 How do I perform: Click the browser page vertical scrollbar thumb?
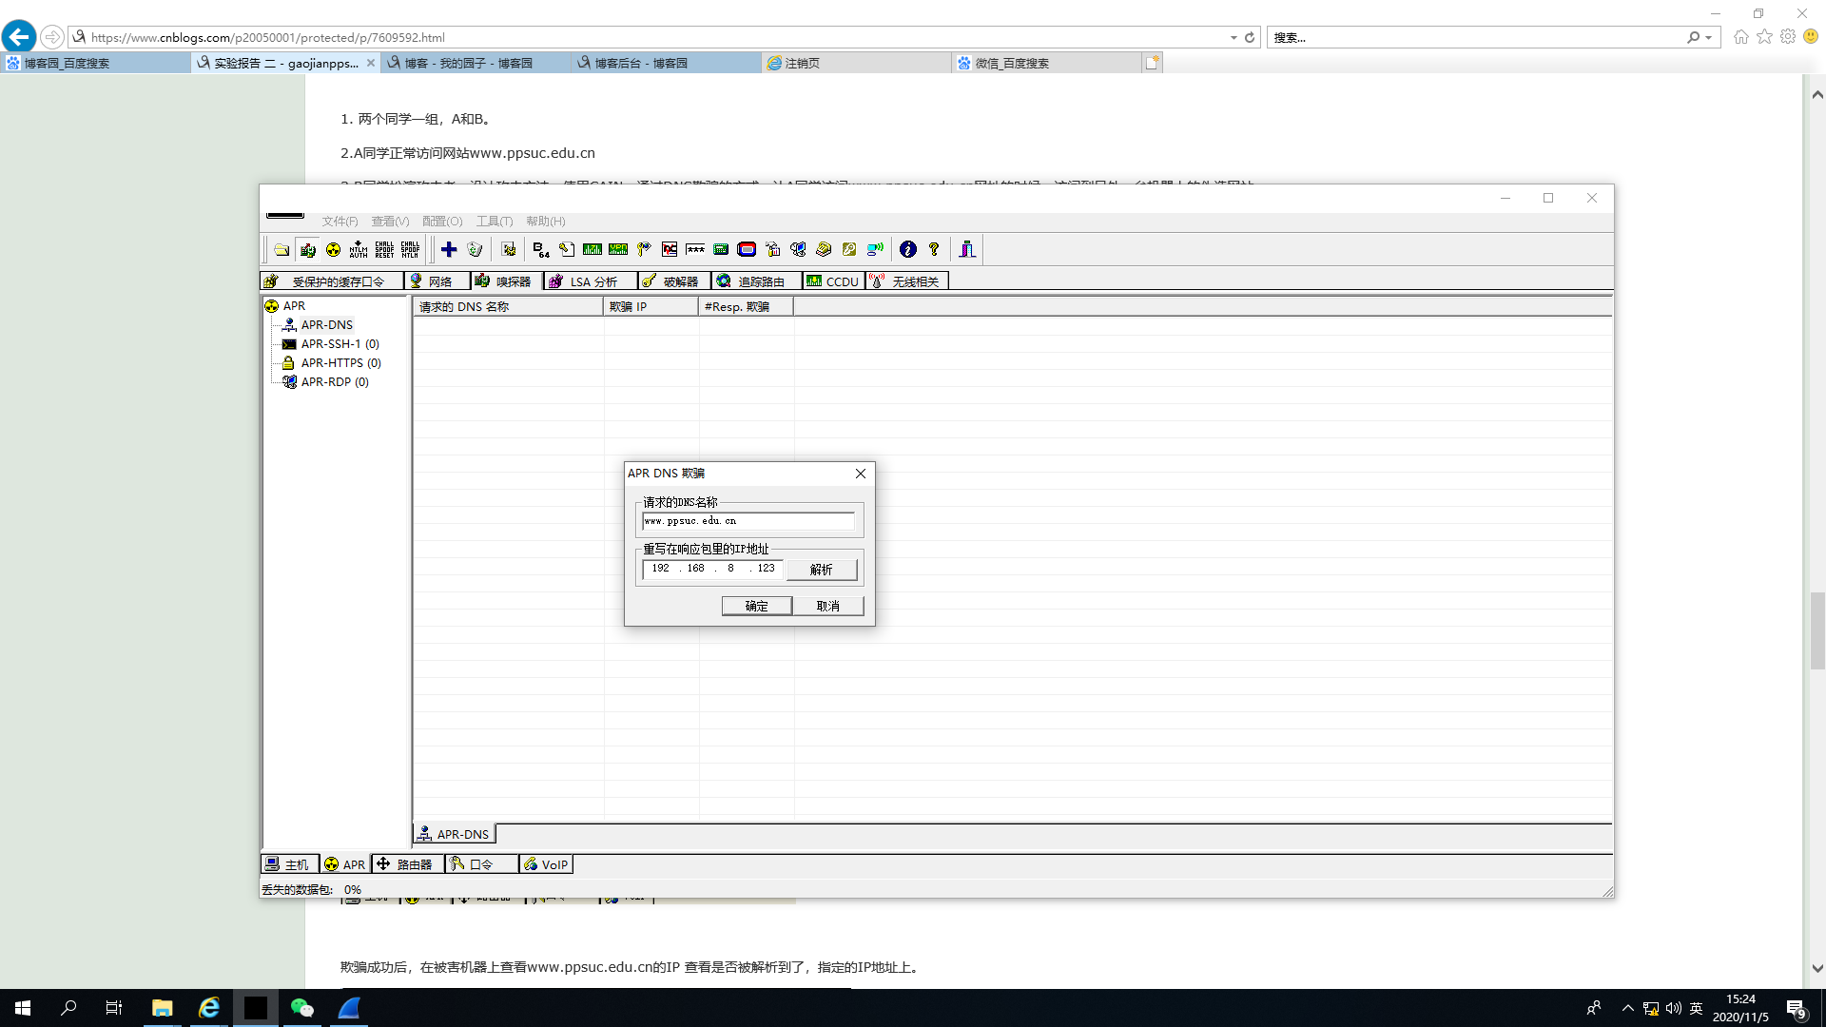pyautogui.click(x=1817, y=631)
